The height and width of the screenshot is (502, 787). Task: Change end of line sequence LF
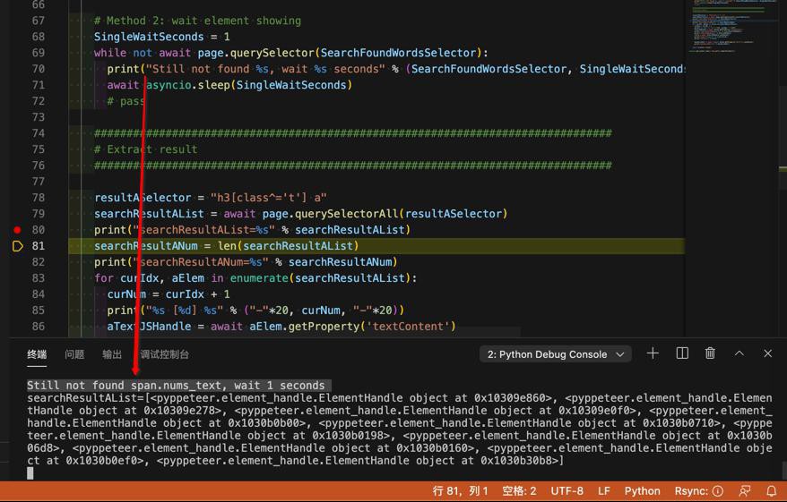604,491
